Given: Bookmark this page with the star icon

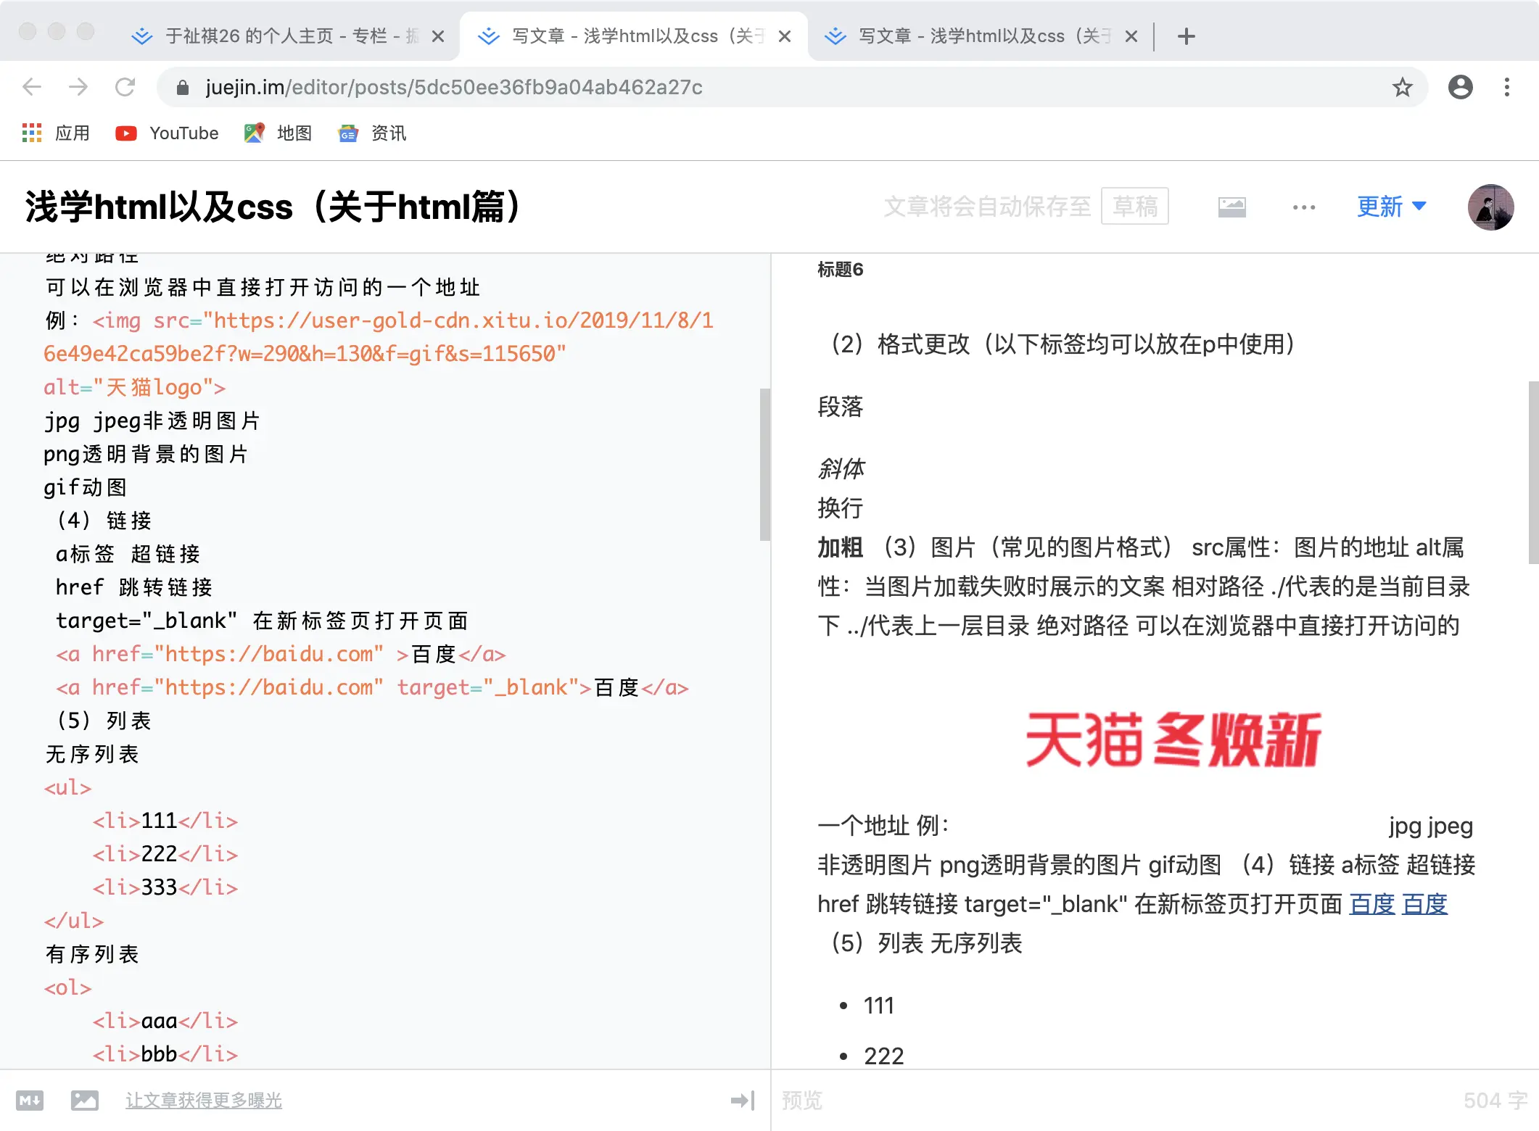Looking at the screenshot, I should pos(1403,88).
